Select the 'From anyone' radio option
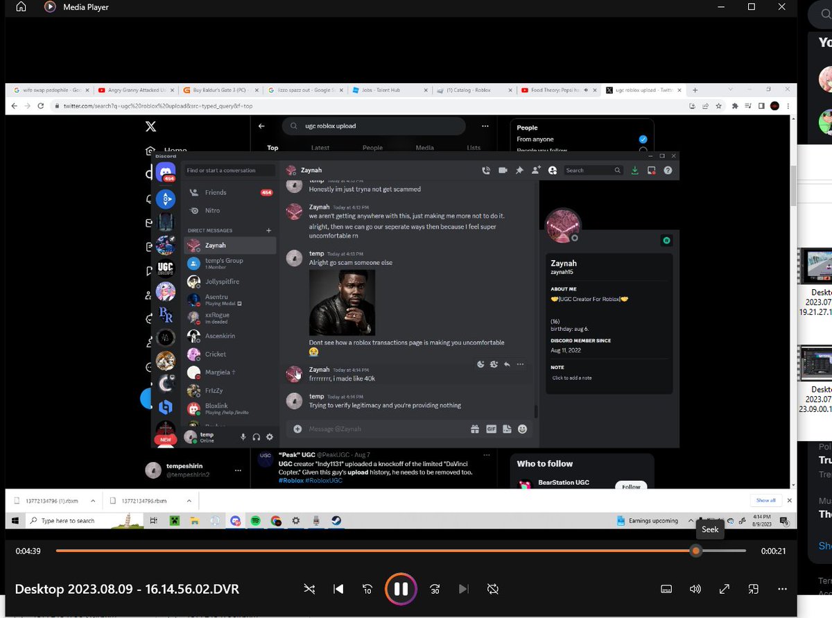The image size is (832, 618). 643,139
